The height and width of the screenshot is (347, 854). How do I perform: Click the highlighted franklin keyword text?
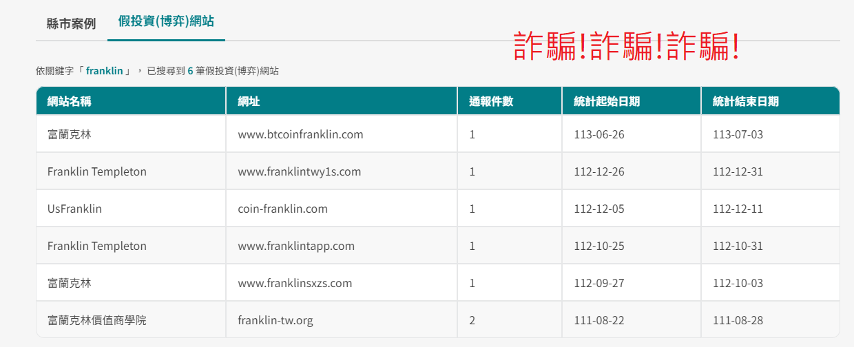coord(104,71)
